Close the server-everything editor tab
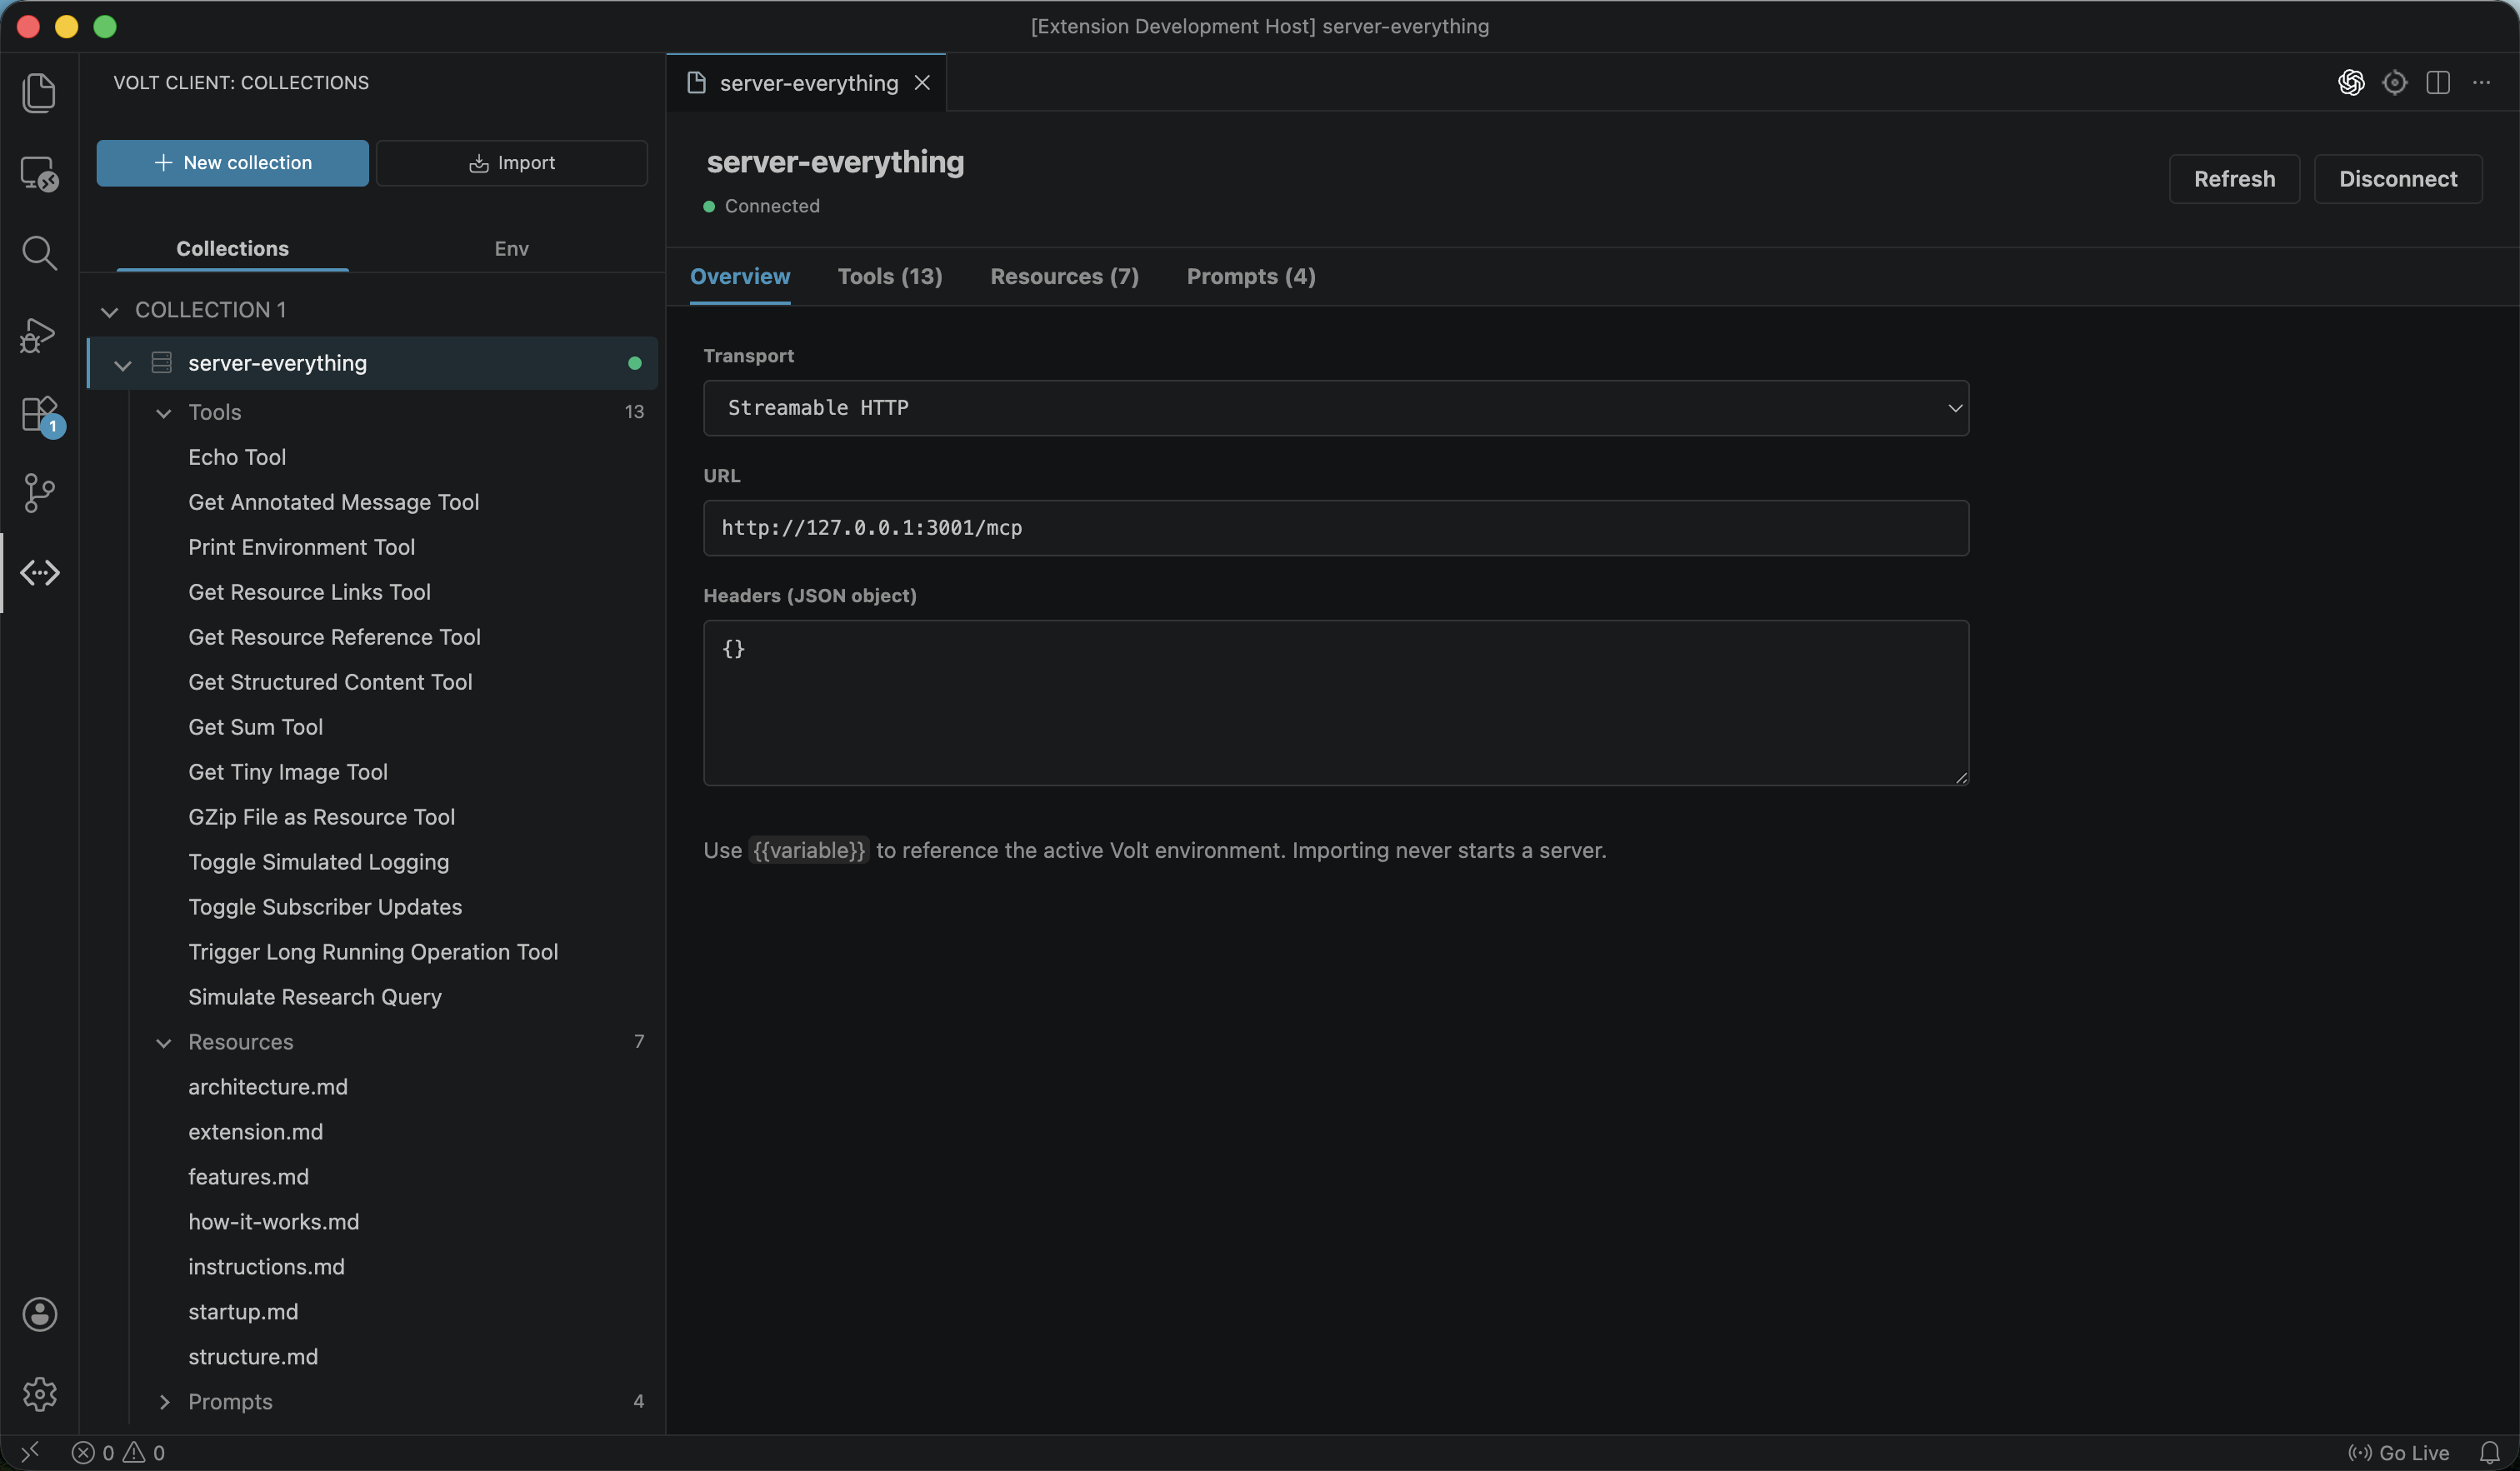2520x1471 pixels. 922,83
